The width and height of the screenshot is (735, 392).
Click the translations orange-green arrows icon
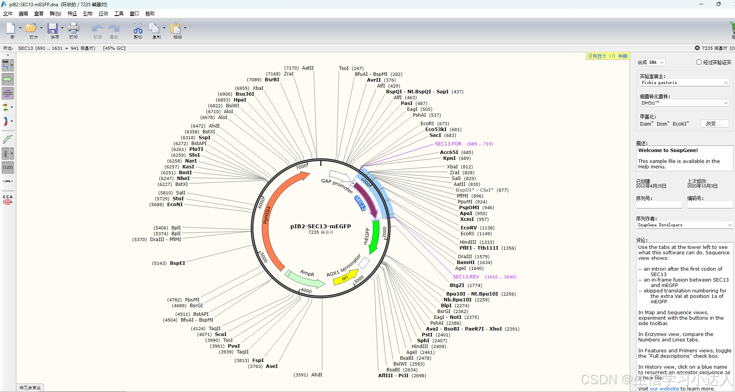(x=6, y=107)
